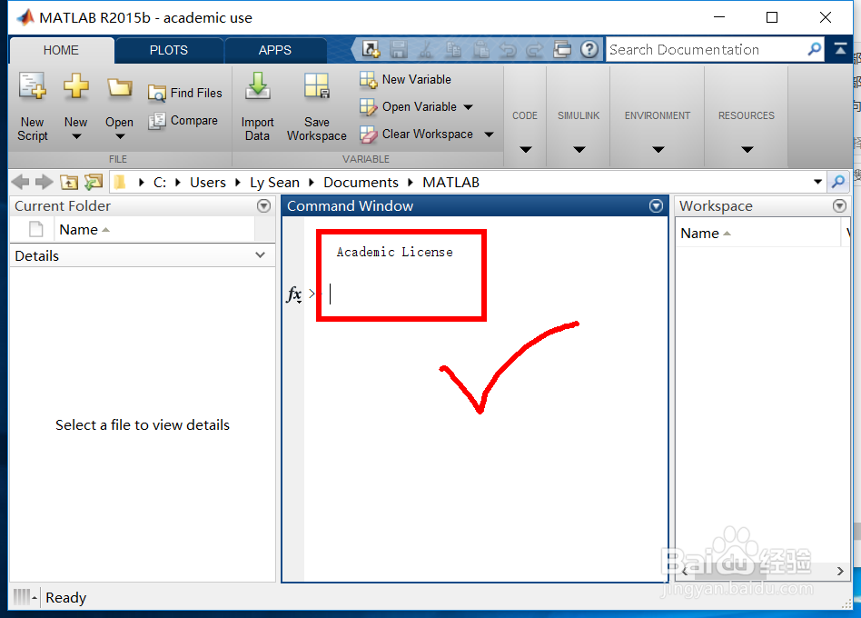Go back to the previous folder
This screenshot has width=861, height=618.
(20, 182)
